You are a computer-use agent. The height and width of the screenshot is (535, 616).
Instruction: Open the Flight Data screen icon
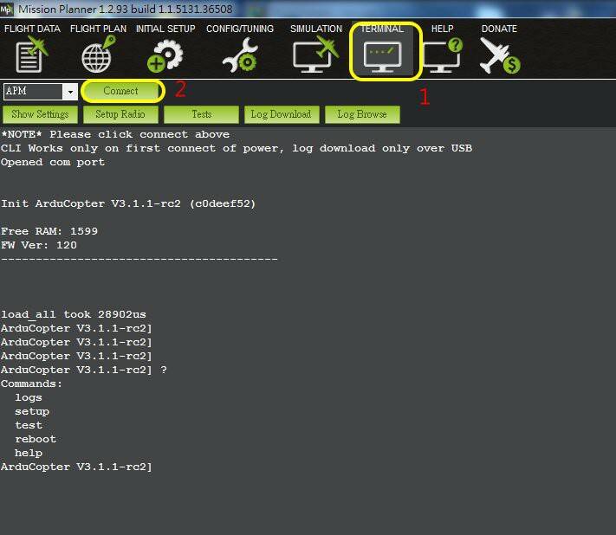[x=31, y=55]
